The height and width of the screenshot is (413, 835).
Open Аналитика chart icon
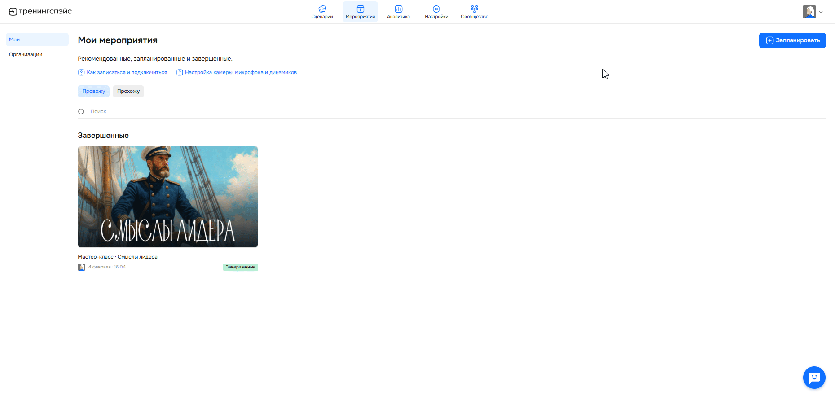[398, 9]
